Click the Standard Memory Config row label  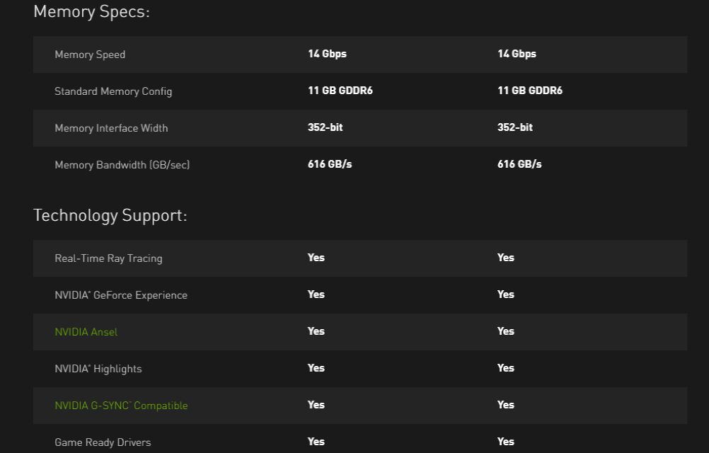pos(113,91)
